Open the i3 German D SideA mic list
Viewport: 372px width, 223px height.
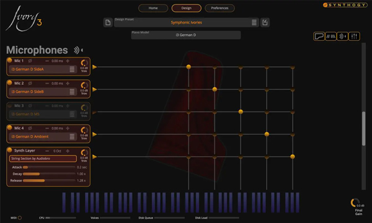(x=72, y=69)
